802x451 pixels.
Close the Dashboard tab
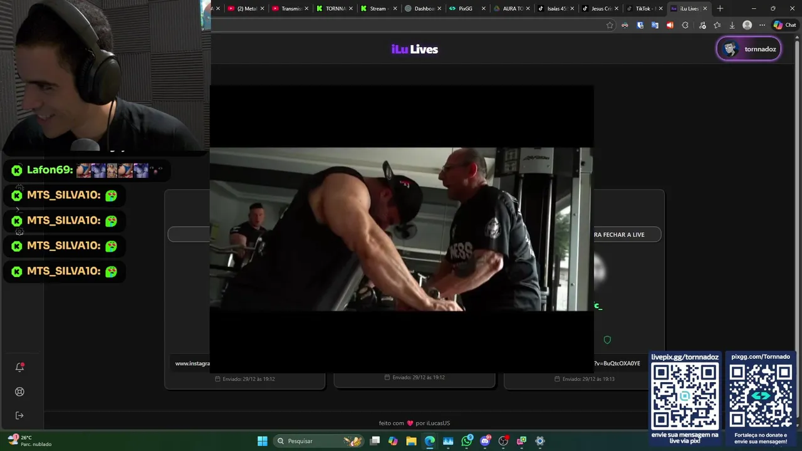439,9
